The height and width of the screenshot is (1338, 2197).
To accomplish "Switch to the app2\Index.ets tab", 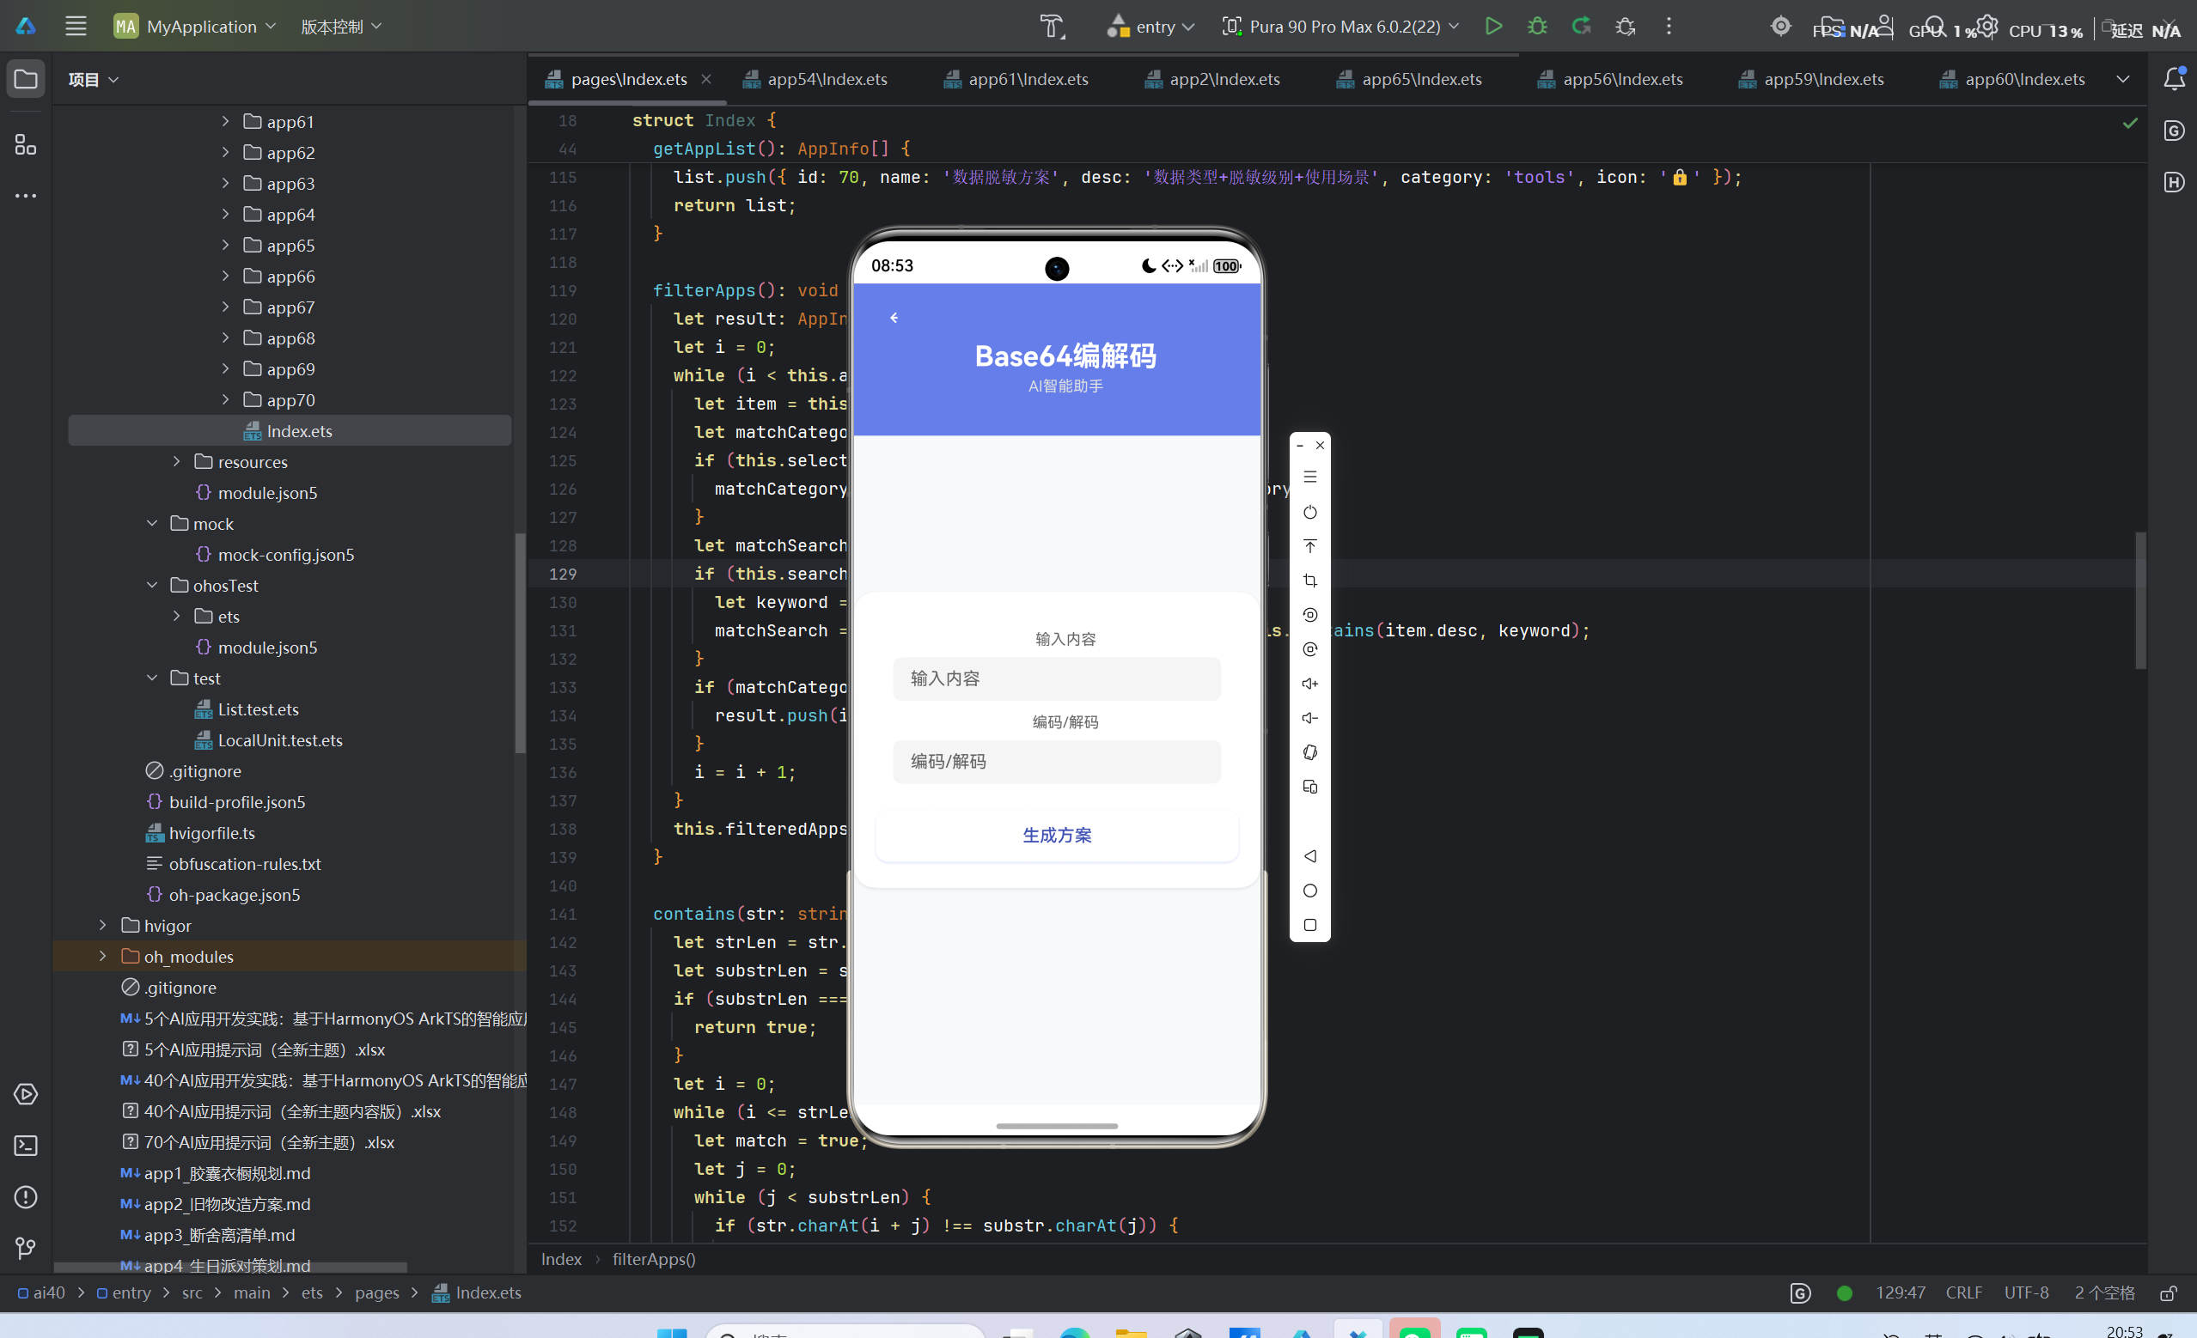I will [1212, 79].
